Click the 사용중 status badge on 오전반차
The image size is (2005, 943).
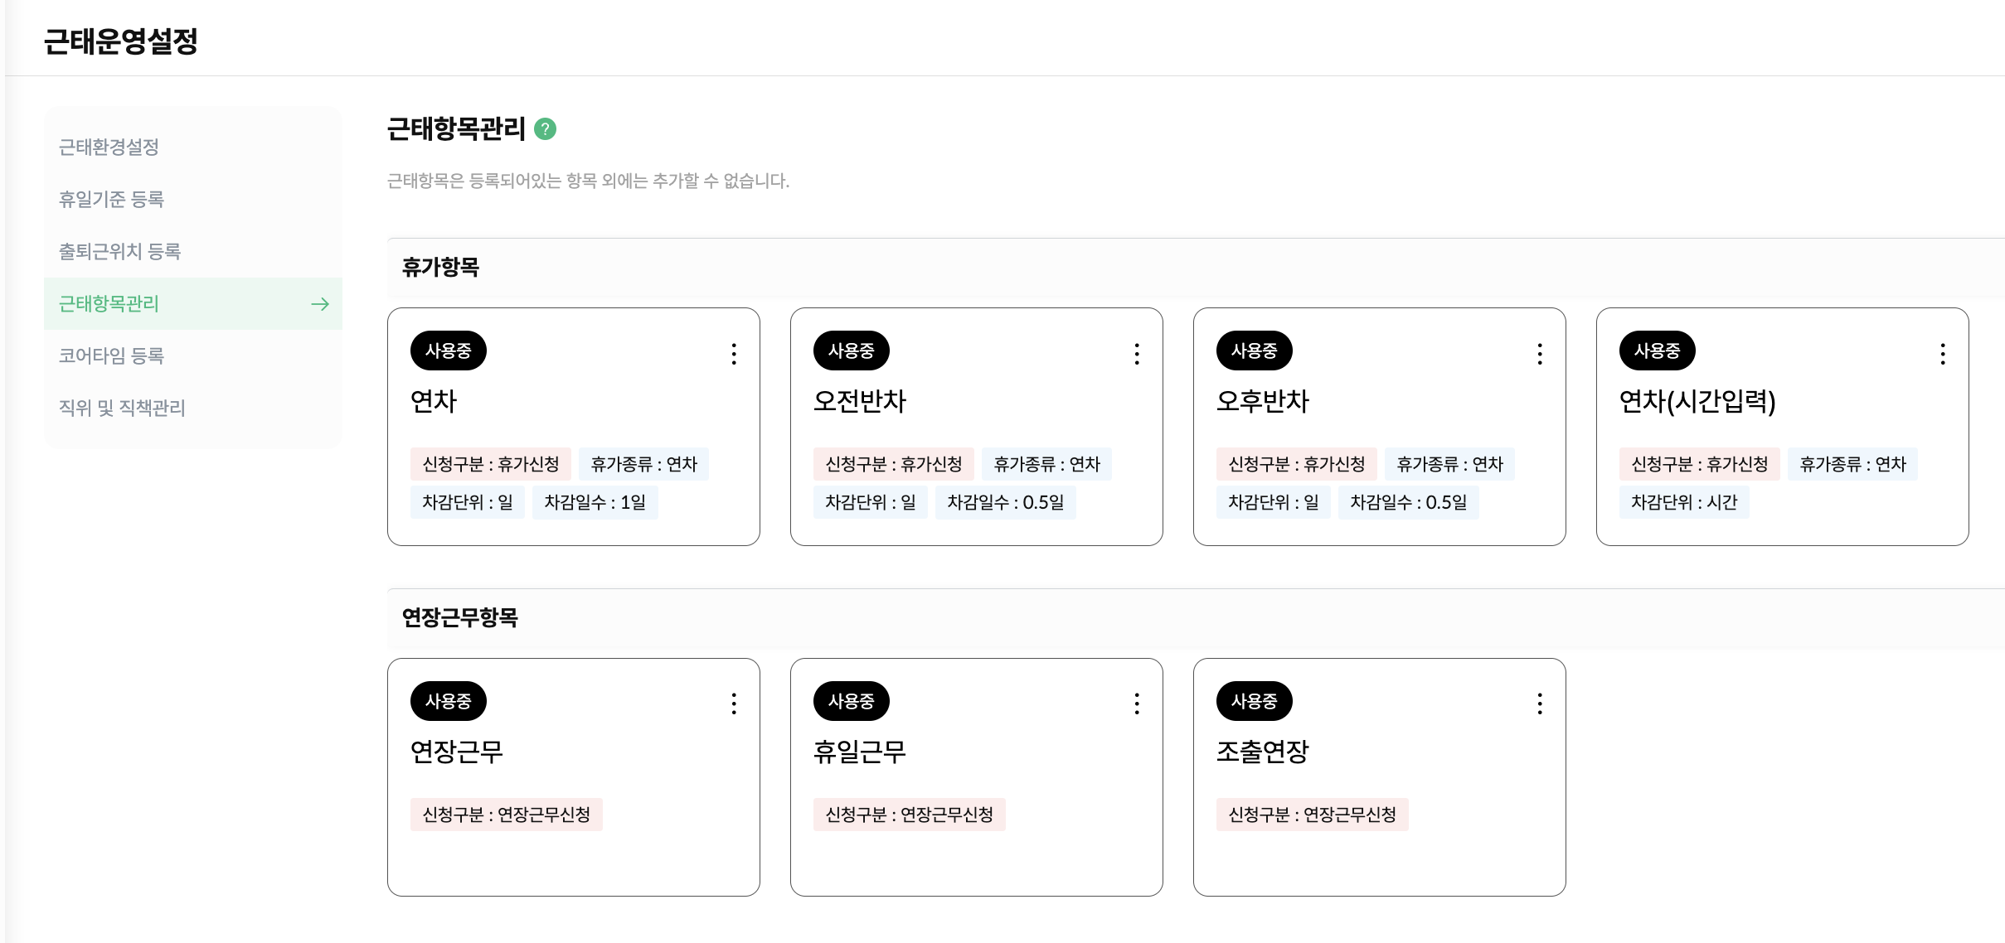click(851, 351)
